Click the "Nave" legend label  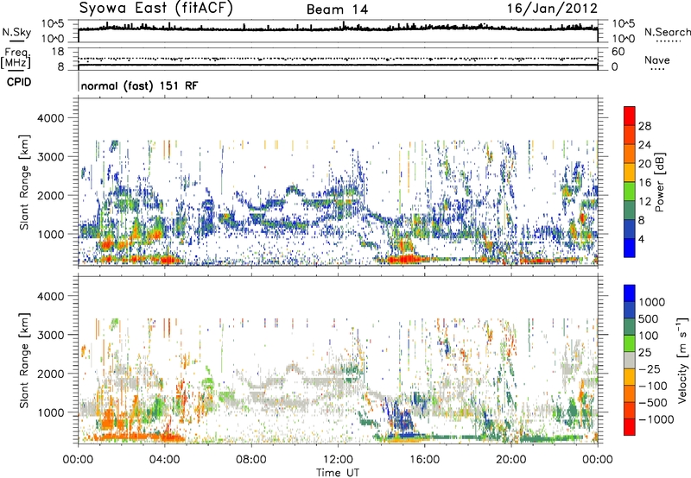(657, 60)
